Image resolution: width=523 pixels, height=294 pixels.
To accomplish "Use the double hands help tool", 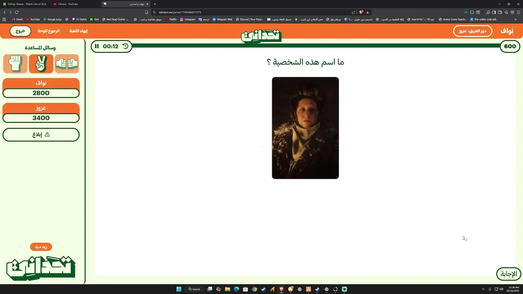I will point(67,63).
